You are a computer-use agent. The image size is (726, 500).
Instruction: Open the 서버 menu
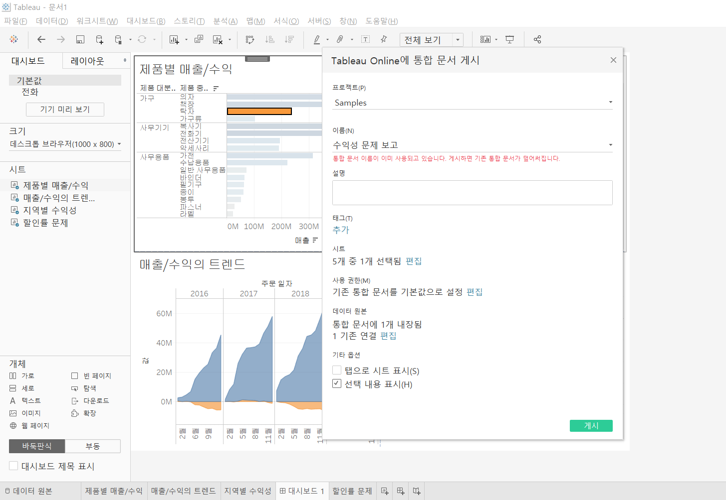pos(319,21)
